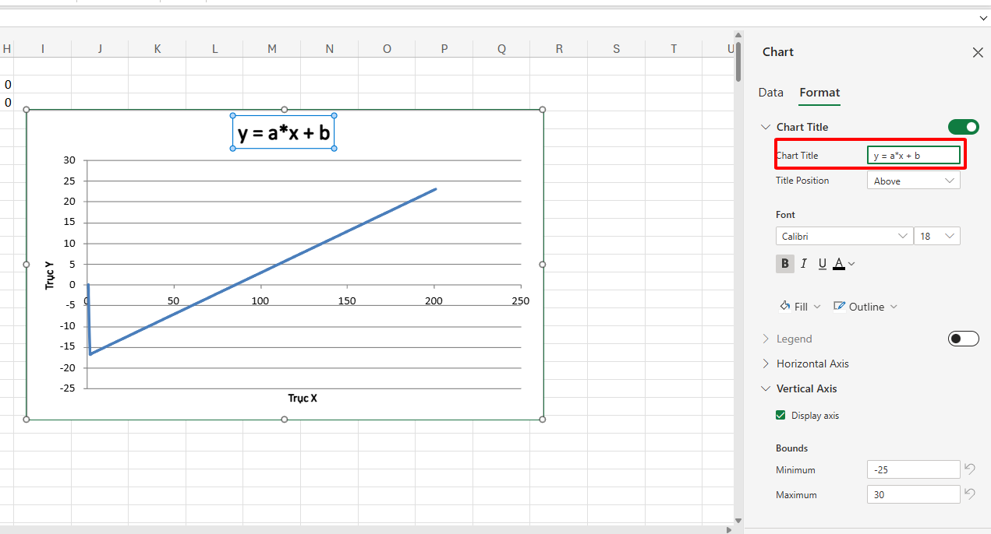This screenshot has height=534, width=991.
Task: Select column S header
Action: pos(617,49)
